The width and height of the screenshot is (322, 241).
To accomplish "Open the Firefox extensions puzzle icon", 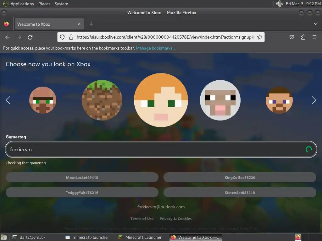I will coord(303,37).
